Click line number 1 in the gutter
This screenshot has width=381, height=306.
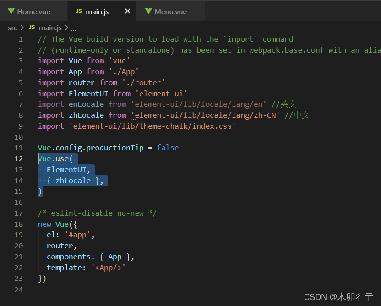coord(21,39)
